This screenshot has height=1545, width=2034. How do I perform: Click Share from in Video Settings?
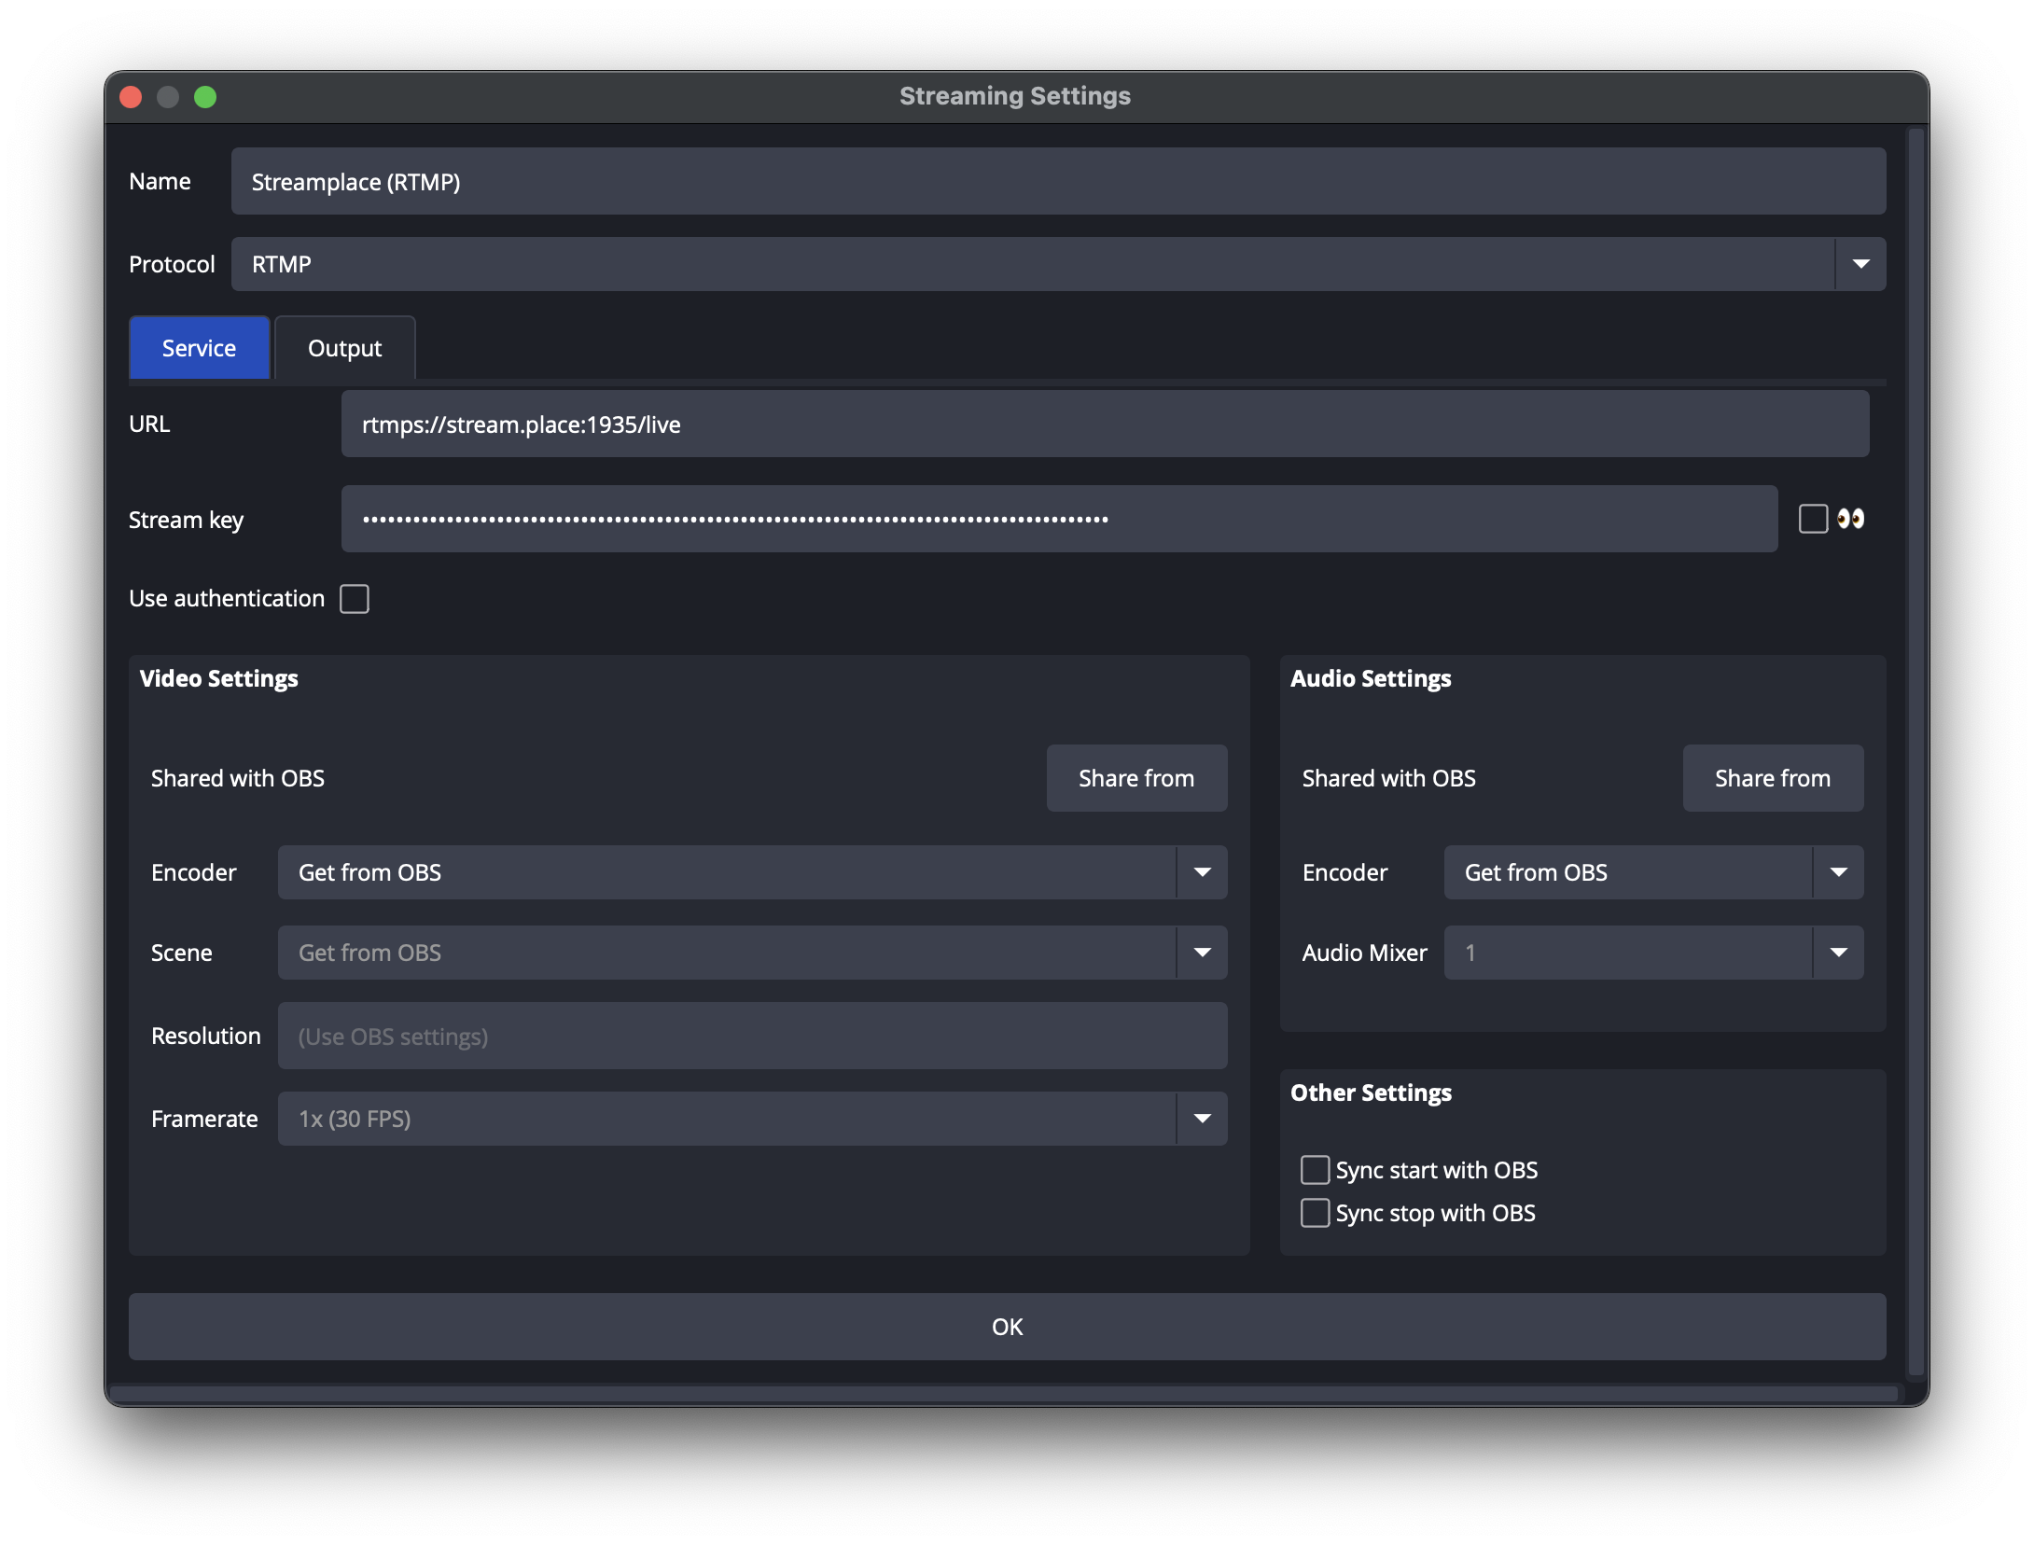tap(1136, 777)
